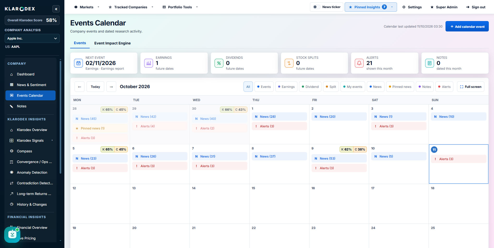Open Alerts (3) on October 11

click(x=459, y=159)
